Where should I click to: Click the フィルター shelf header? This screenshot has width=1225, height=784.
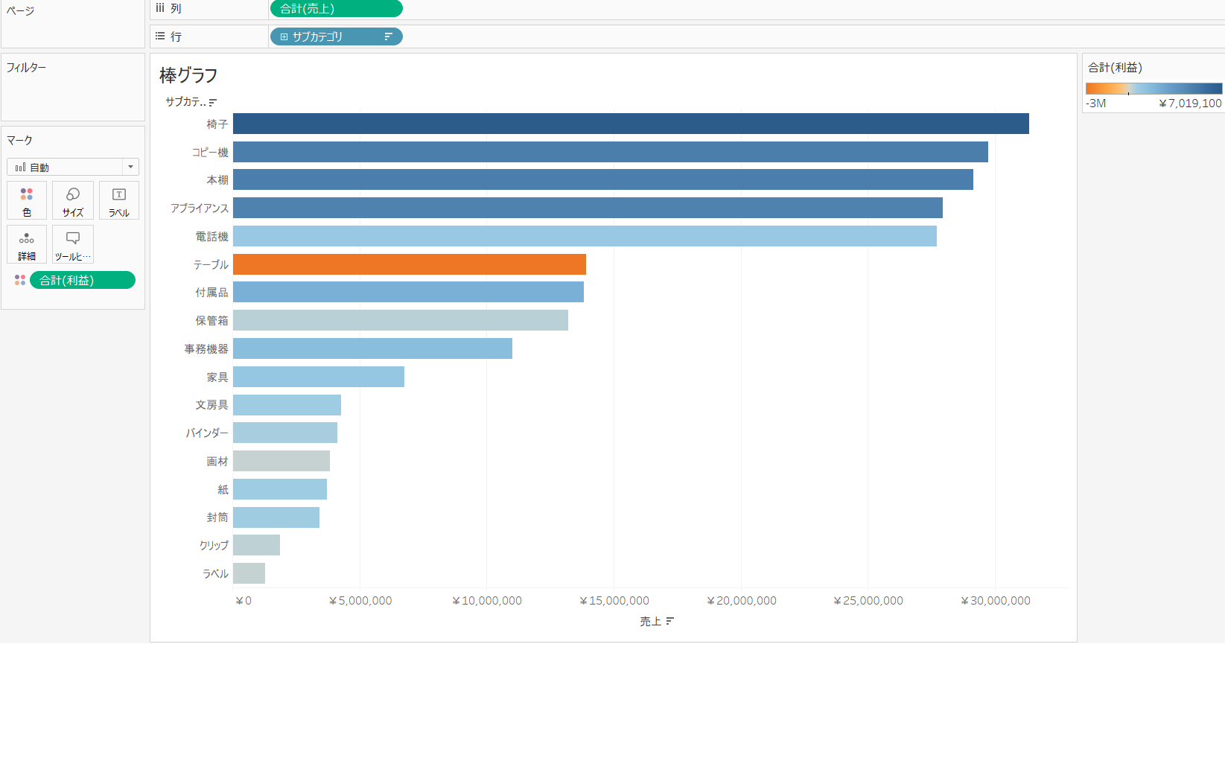coord(26,68)
